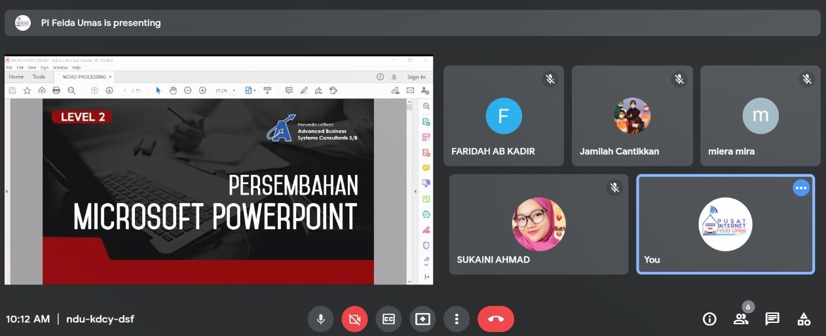Click the presenter avatar in the banner

[x=23, y=23]
